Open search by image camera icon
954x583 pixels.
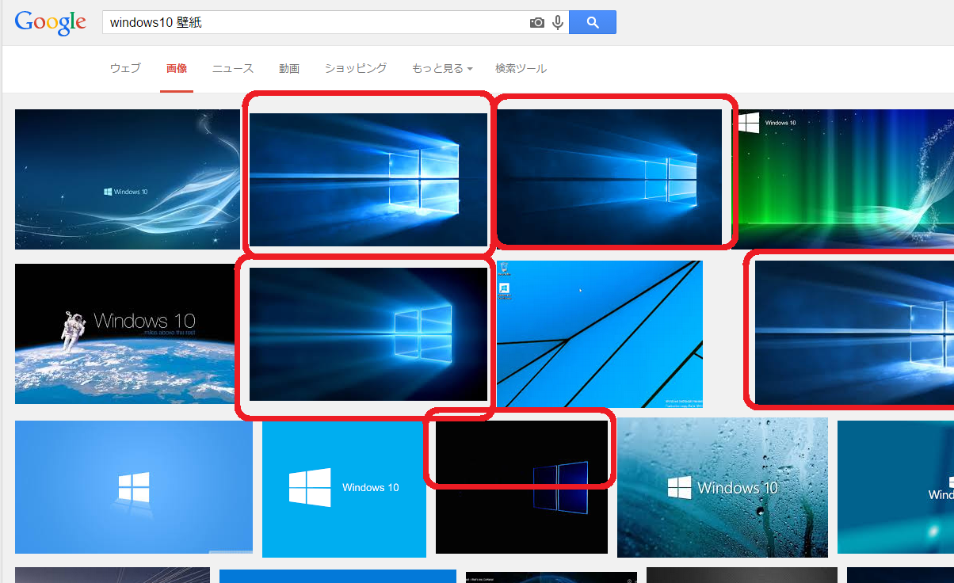537,23
